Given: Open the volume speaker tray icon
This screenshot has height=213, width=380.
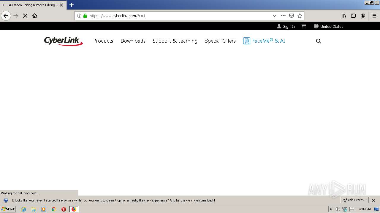Looking at the screenshot, I should point(338,209).
